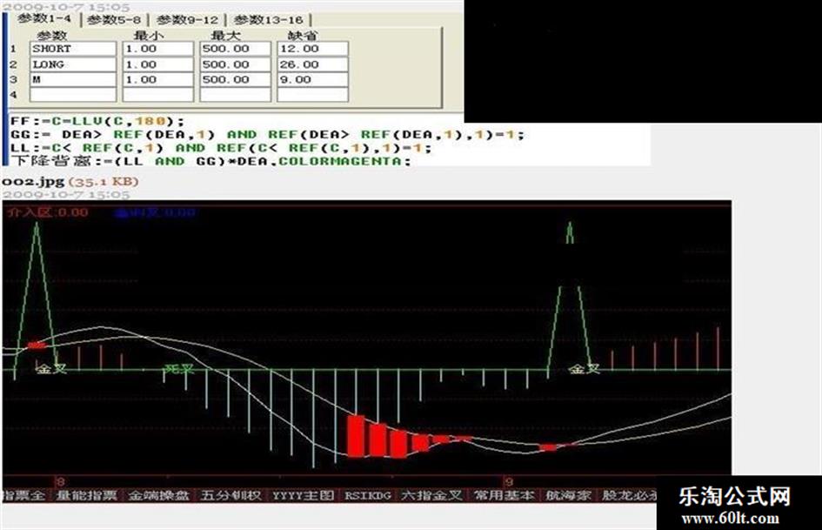Select the RSIKDG indicator tab
The image size is (822, 530).
(367, 495)
